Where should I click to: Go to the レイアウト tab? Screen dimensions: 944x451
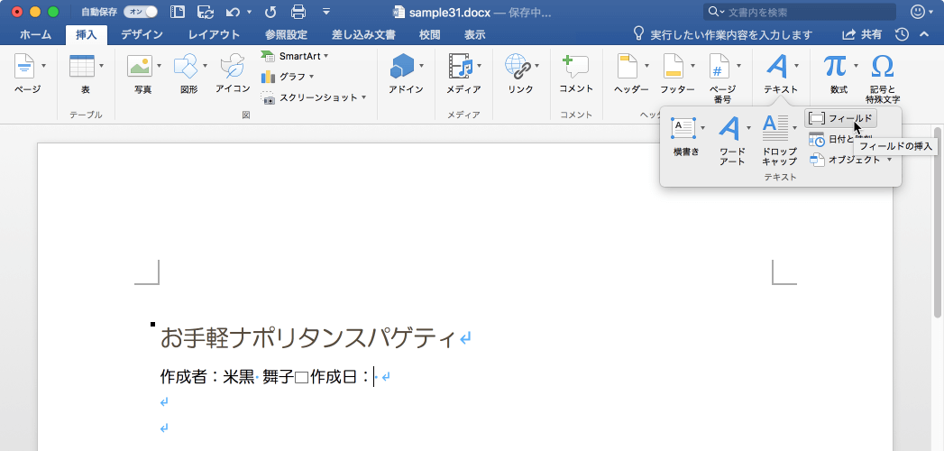point(214,35)
